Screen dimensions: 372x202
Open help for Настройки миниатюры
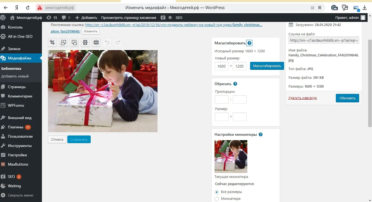coord(261,134)
